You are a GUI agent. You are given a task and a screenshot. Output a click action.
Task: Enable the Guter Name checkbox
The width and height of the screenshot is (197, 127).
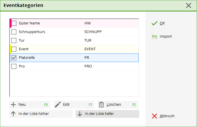tap(14, 23)
